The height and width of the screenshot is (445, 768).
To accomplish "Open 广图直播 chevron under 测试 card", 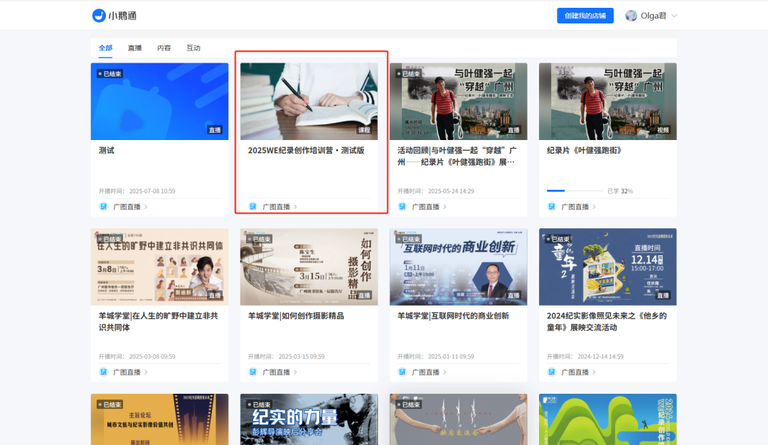I will point(146,207).
